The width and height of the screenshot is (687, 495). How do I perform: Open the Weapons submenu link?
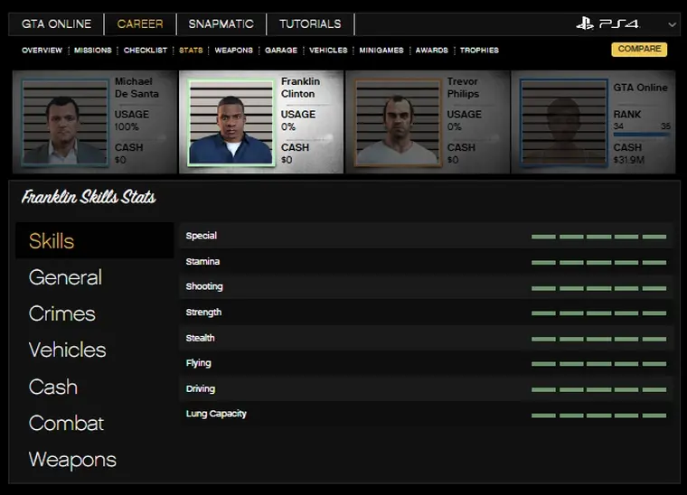pos(233,51)
